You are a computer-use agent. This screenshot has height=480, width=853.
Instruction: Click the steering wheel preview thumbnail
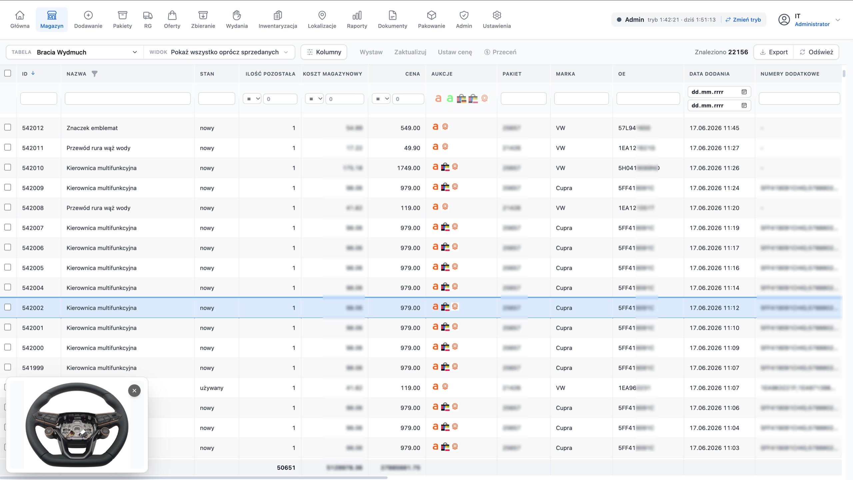click(77, 425)
